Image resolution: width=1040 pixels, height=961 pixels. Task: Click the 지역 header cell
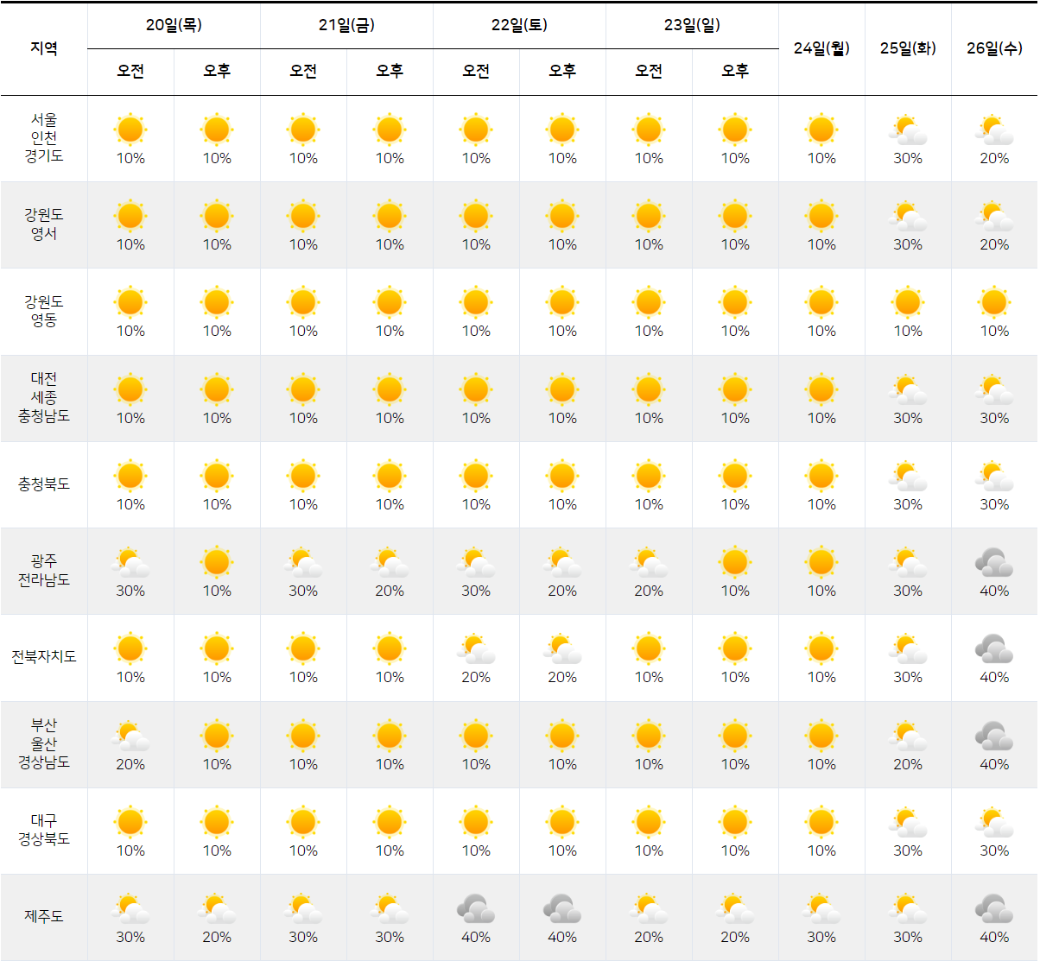44,49
